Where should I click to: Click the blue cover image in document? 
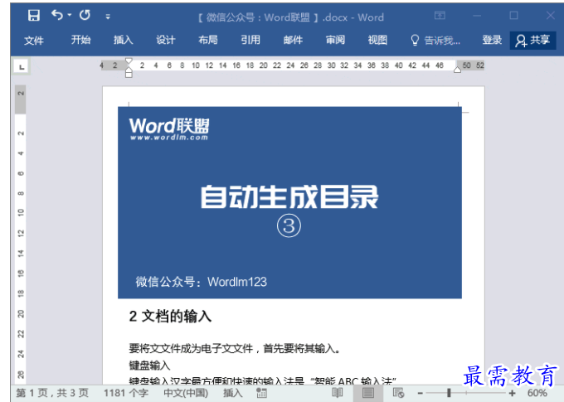[x=289, y=202]
